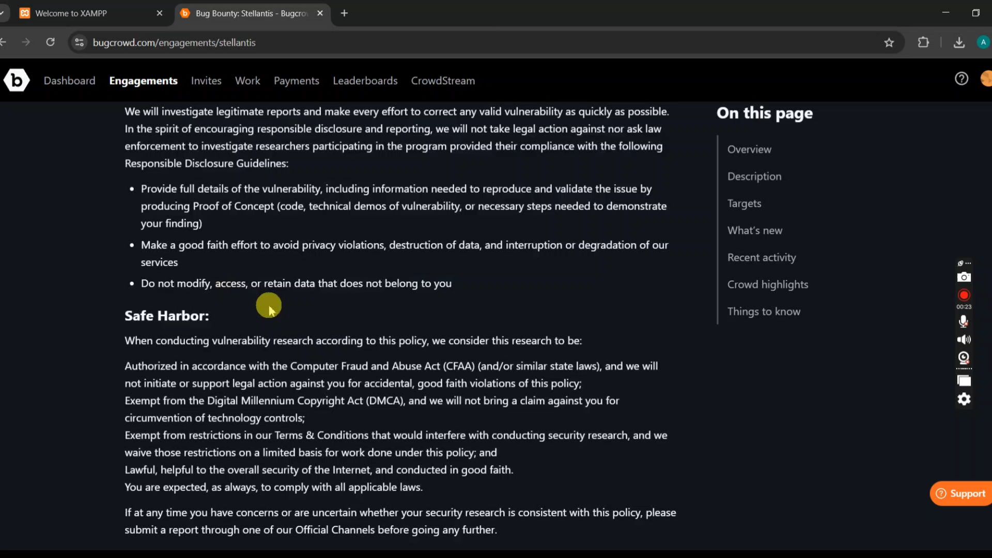Stop recording with the red record button
Screen dimensions: 992x558
pyautogui.click(x=964, y=295)
